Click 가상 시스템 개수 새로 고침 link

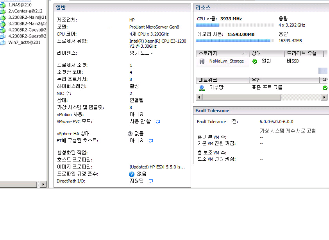[x=288, y=131]
